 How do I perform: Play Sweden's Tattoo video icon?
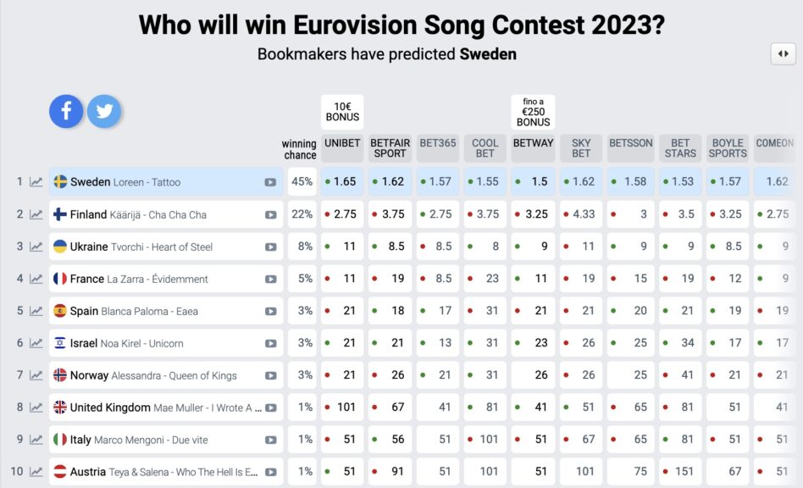(x=270, y=182)
